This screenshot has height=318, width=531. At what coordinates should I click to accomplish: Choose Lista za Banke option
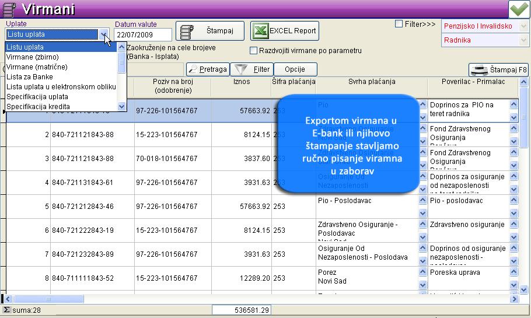(30, 77)
